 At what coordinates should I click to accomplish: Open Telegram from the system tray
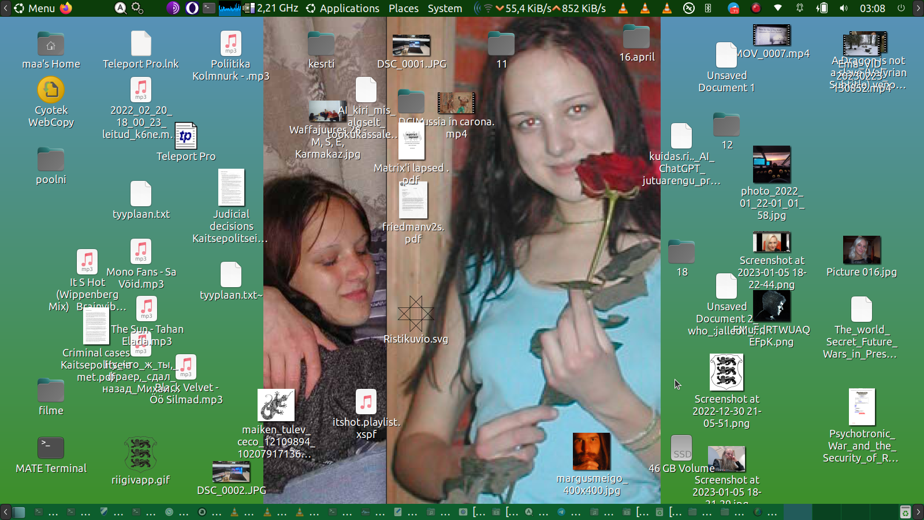[733, 8]
